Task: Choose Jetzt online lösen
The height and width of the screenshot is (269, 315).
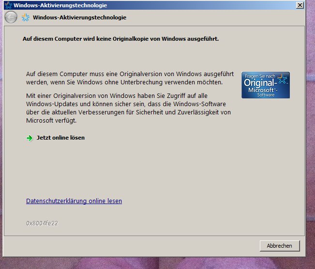Action: 60,138
